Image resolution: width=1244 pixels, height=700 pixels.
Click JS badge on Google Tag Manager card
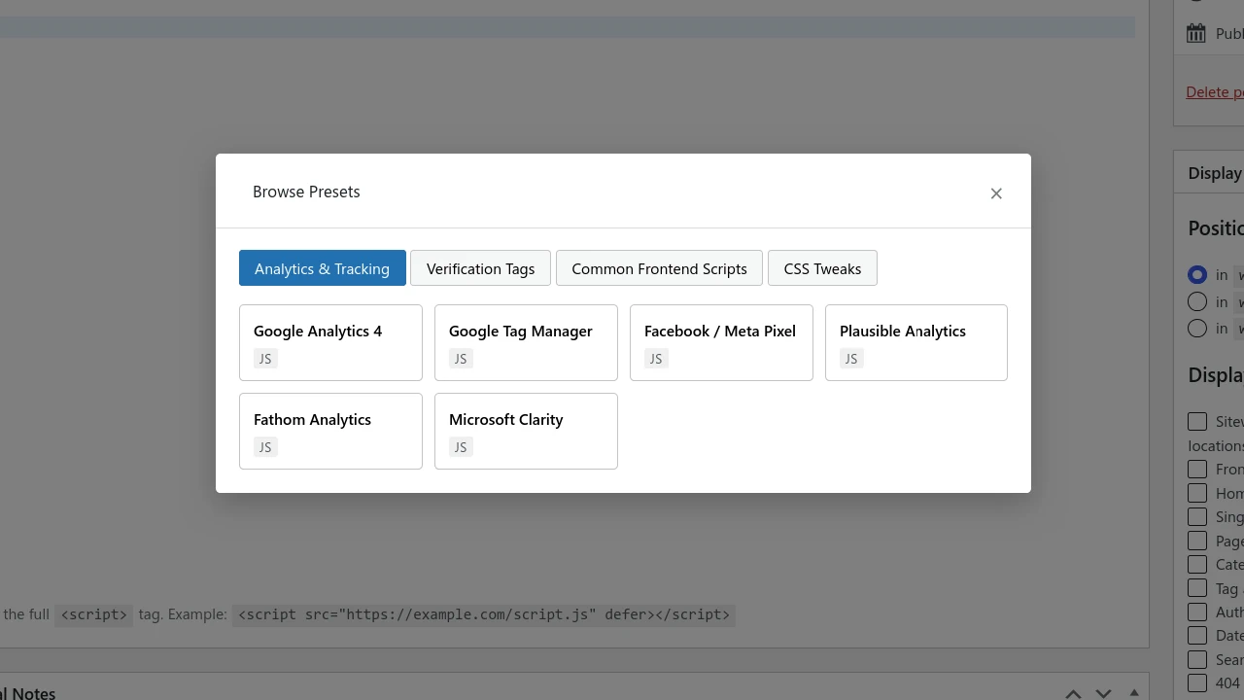click(461, 359)
